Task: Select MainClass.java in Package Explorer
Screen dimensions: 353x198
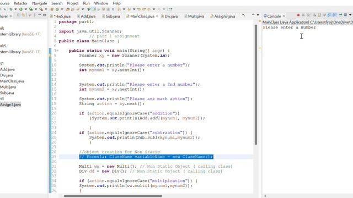Action: (12, 81)
